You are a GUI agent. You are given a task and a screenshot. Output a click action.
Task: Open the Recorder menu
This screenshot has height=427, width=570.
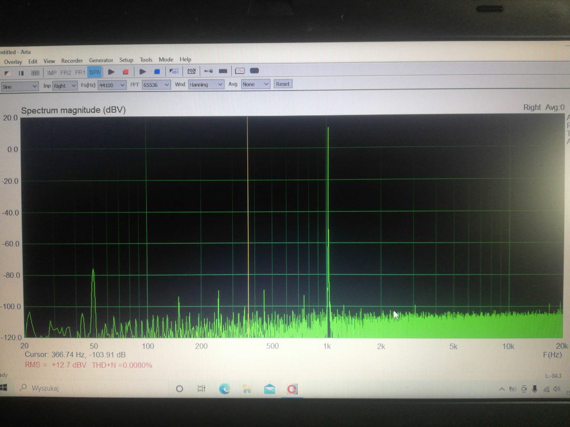pyautogui.click(x=72, y=61)
